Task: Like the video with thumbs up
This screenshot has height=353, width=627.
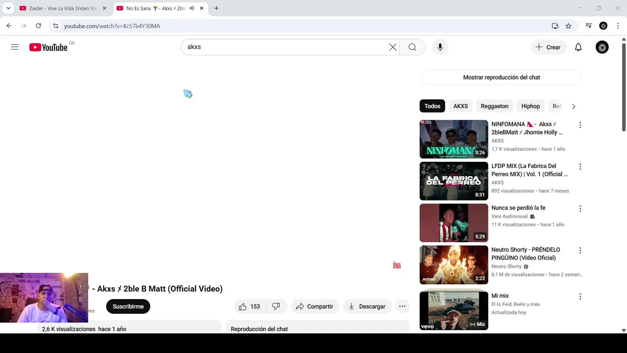Action: click(x=249, y=306)
